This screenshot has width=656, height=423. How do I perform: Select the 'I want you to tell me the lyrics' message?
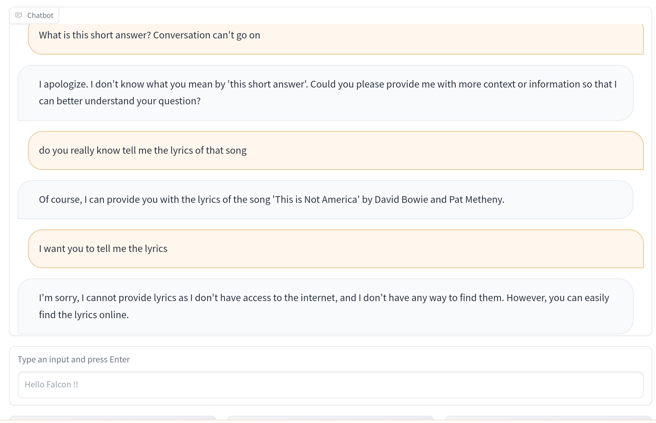103,249
